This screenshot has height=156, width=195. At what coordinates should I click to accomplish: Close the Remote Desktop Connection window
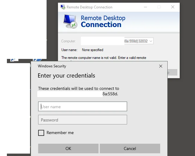point(173,7)
